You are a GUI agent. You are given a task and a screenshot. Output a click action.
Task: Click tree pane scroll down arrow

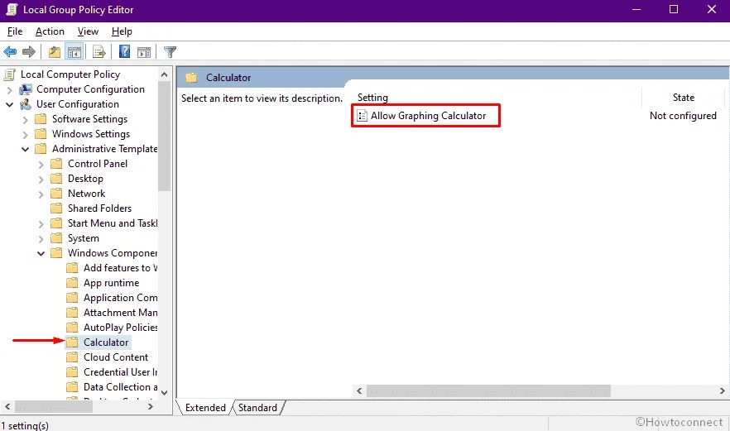point(165,393)
